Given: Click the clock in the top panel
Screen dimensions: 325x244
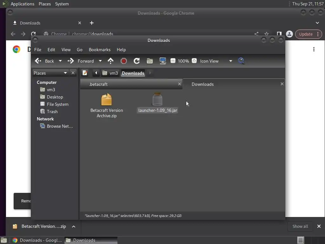Looking at the screenshot, I should pyautogui.click(x=308, y=4).
